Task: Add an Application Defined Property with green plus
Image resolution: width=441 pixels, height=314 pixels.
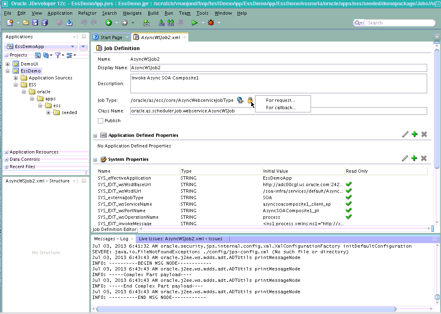Action: point(415,134)
